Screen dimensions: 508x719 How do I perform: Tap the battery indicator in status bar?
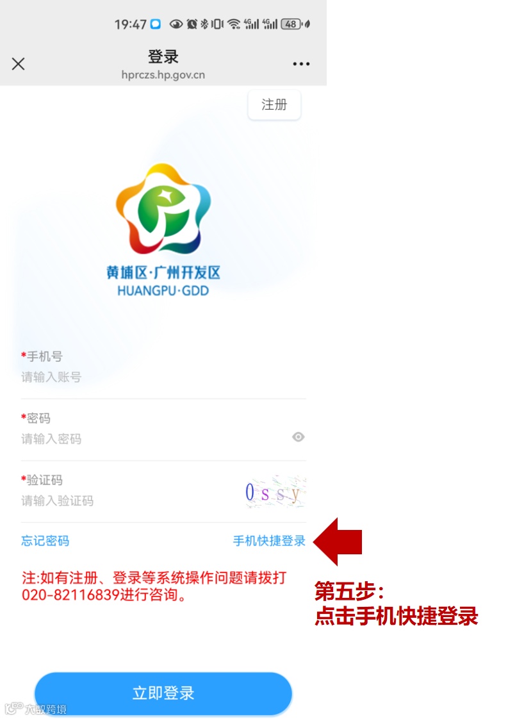(x=292, y=24)
